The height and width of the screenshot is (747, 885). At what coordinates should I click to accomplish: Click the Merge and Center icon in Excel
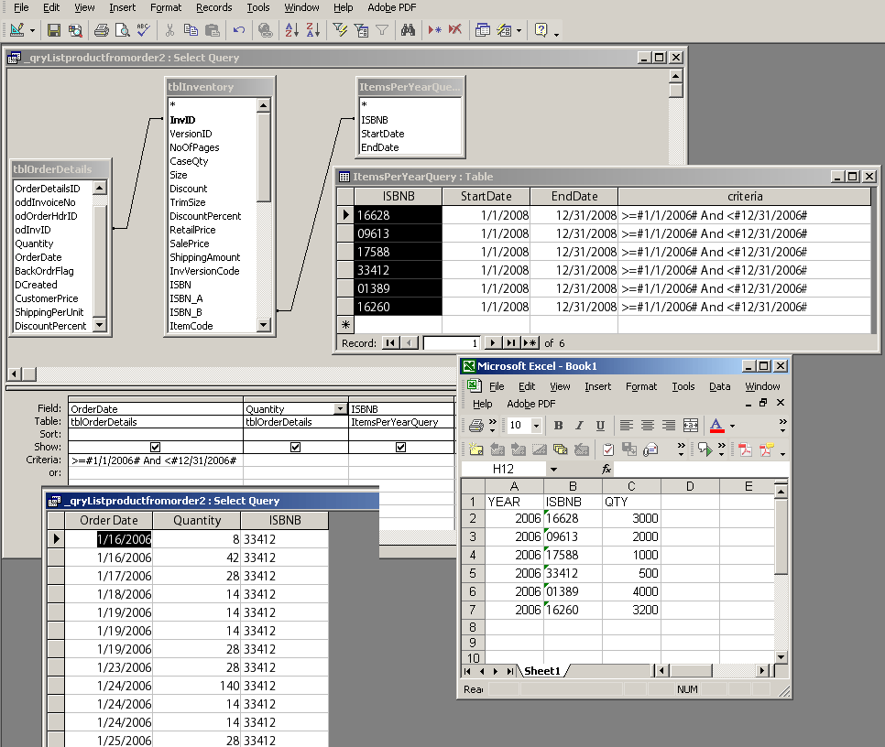pyautogui.click(x=690, y=425)
